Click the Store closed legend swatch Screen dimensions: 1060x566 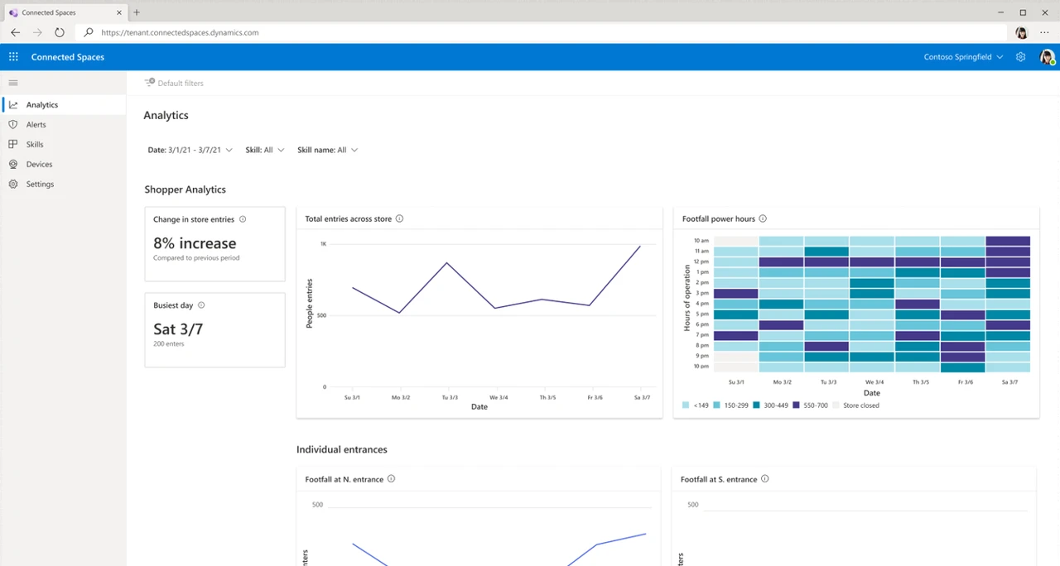[x=836, y=405]
